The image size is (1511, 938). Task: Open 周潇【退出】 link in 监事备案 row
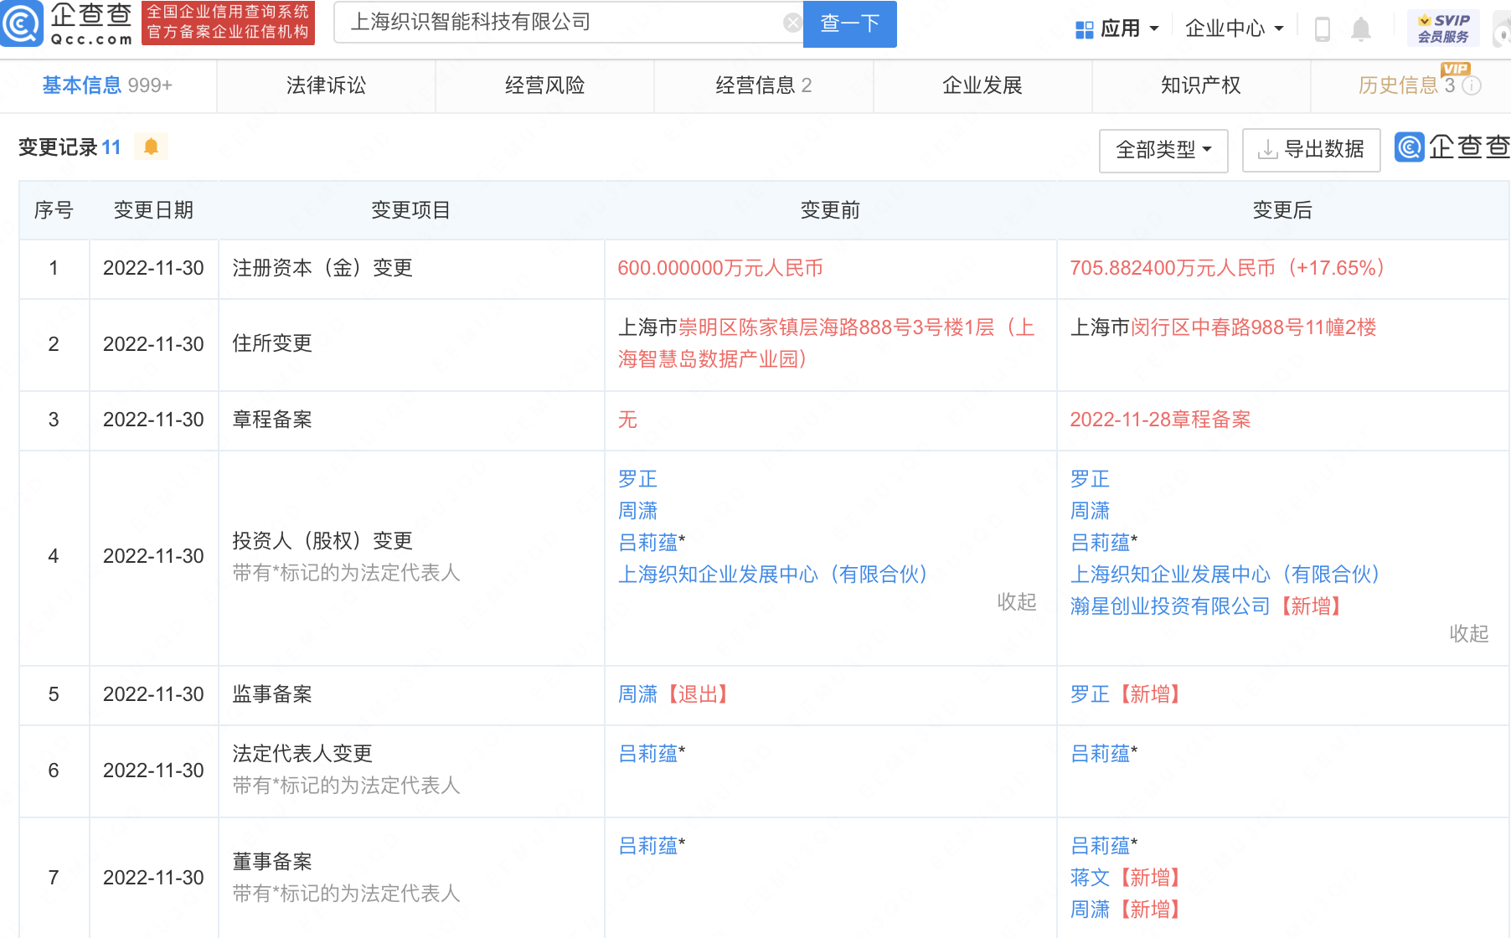677,694
